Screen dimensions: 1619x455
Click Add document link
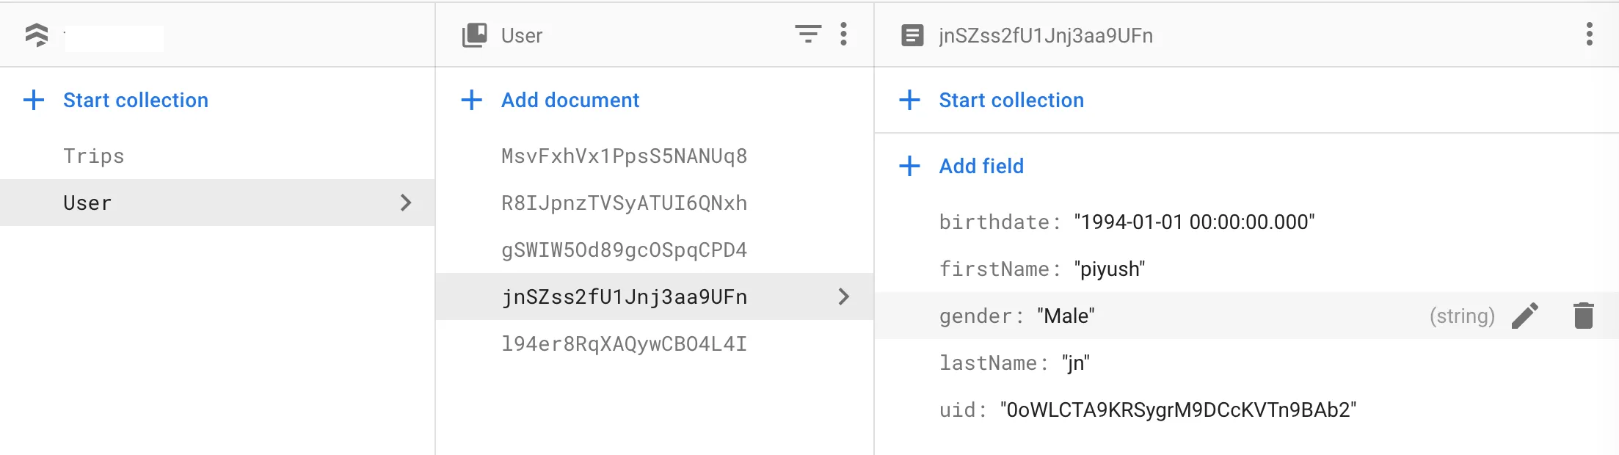click(x=570, y=100)
